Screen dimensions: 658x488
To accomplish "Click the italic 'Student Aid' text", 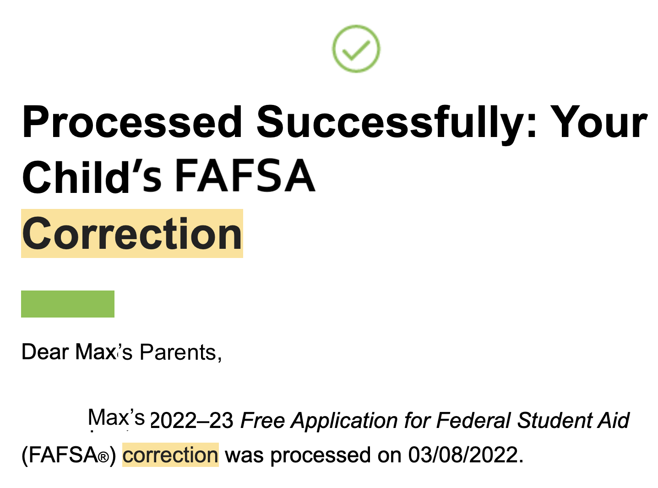I will point(574,421).
